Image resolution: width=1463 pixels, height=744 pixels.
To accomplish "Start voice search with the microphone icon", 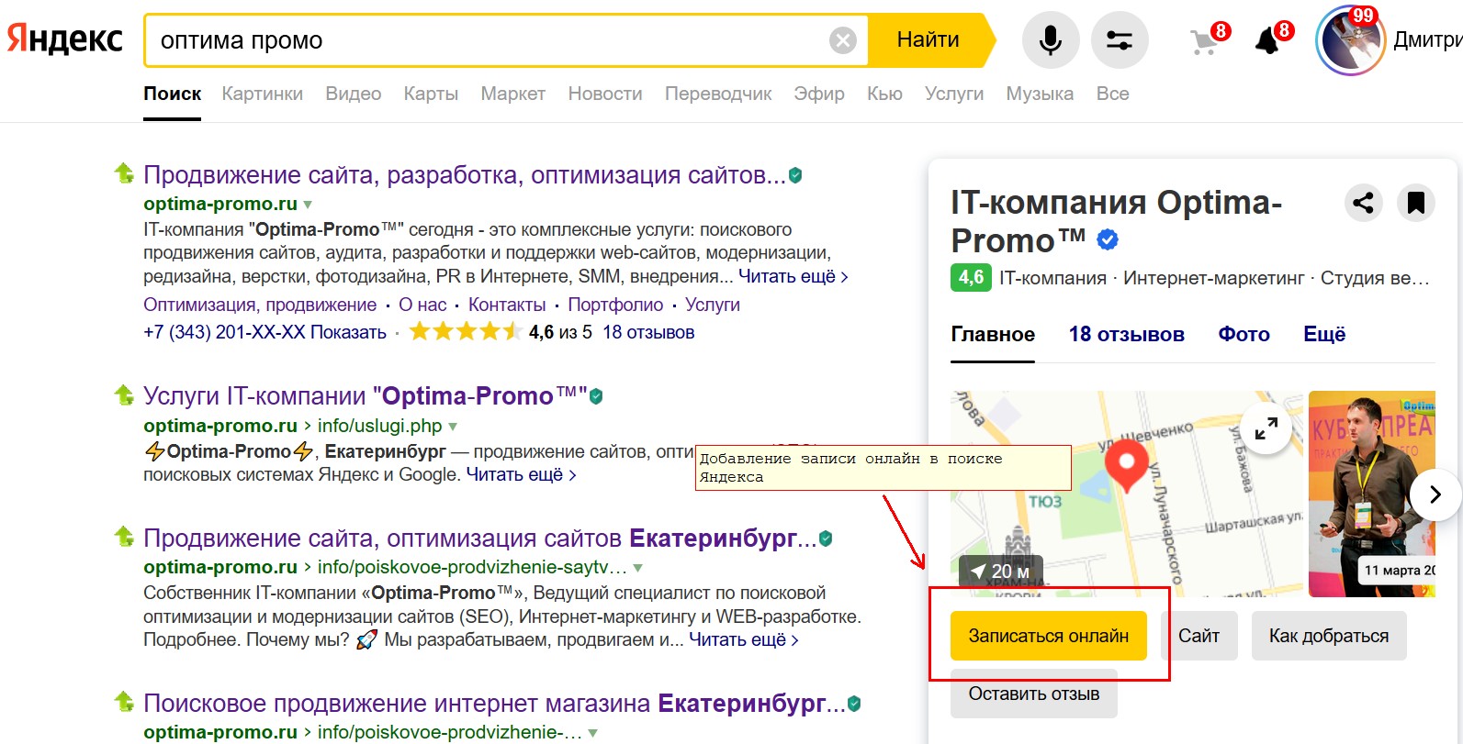I will coord(1051,40).
